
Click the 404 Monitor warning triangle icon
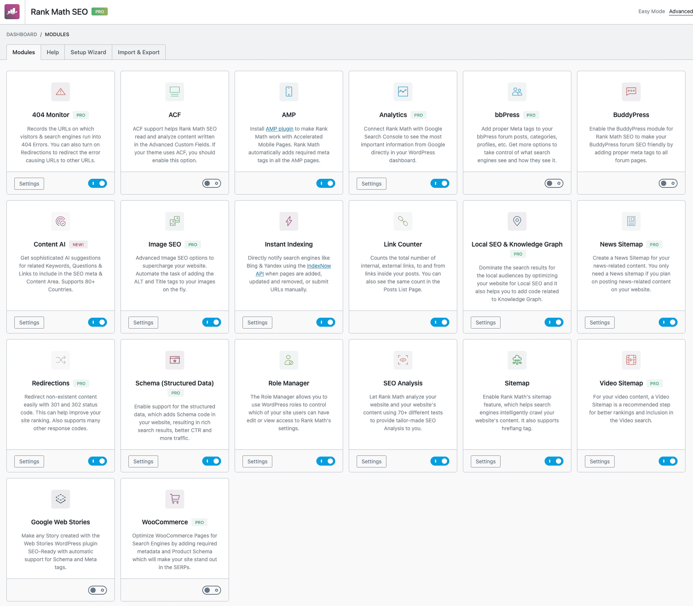pos(61,92)
